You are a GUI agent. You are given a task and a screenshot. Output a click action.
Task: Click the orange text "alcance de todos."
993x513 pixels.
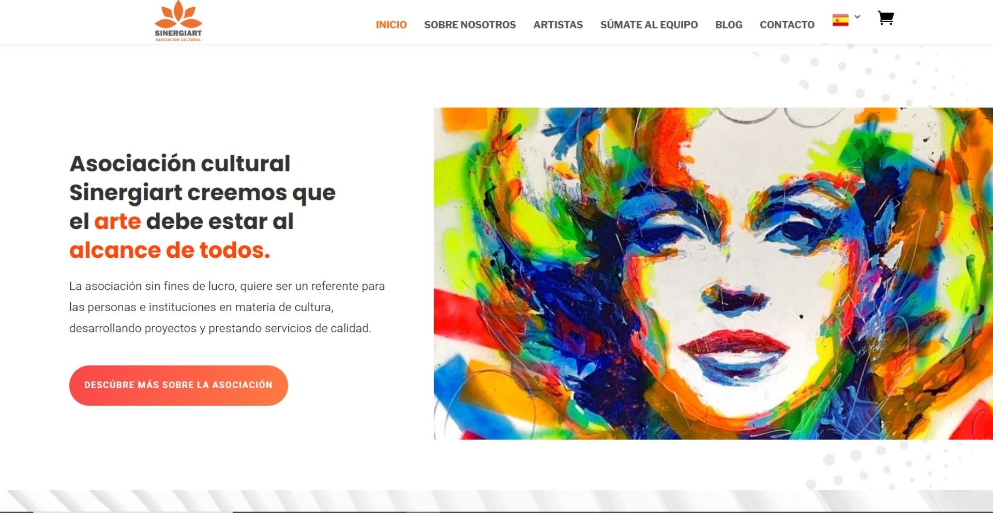click(170, 251)
